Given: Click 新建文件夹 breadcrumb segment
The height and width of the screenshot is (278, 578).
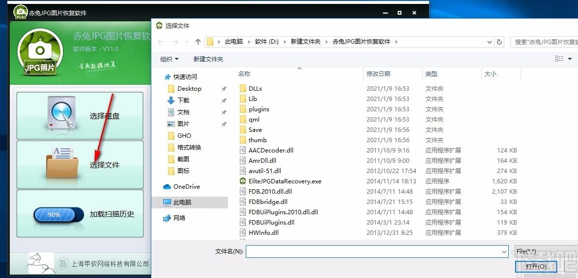Looking at the screenshot, I should 306,42.
